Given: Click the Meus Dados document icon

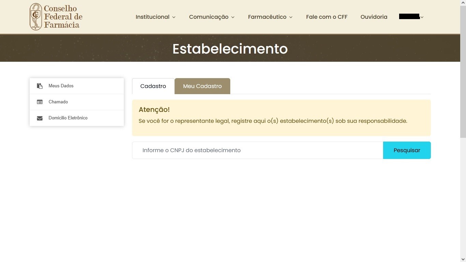Looking at the screenshot, I should 40,86.
